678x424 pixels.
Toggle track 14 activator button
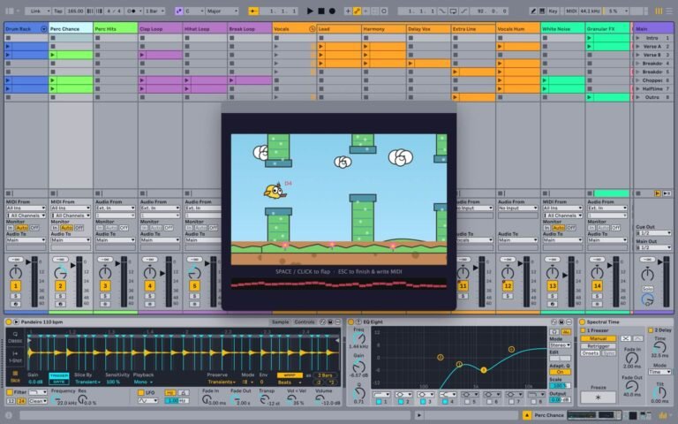597,286
